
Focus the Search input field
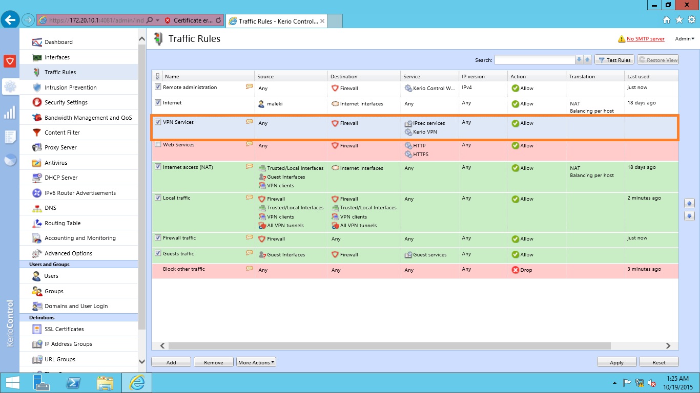pos(534,60)
